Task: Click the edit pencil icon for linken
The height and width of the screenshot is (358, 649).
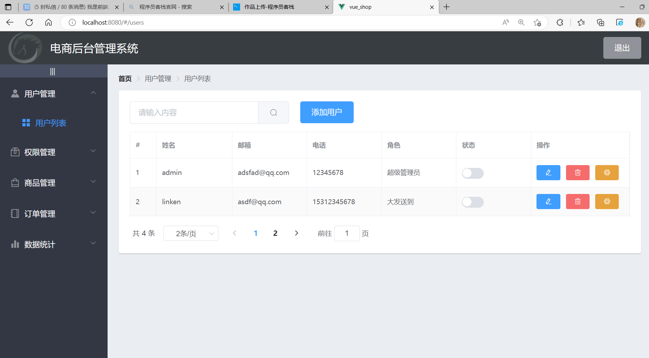Action: pos(548,201)
